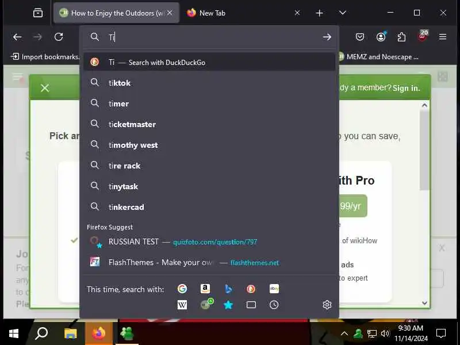Search this time with eBay icon
460x345 pixels.
pos(274,289)
